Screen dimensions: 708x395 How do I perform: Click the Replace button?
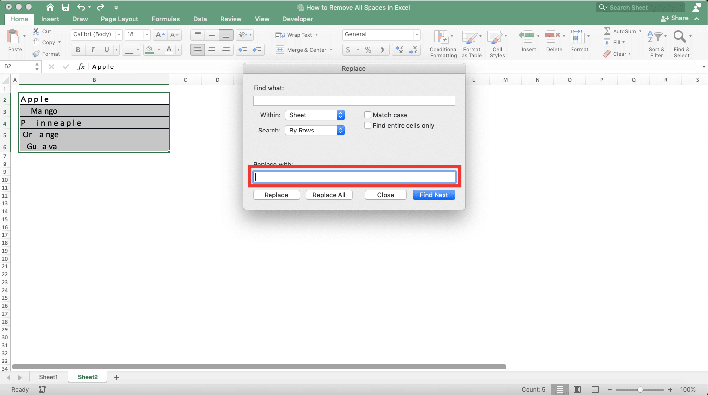(276, 195)
